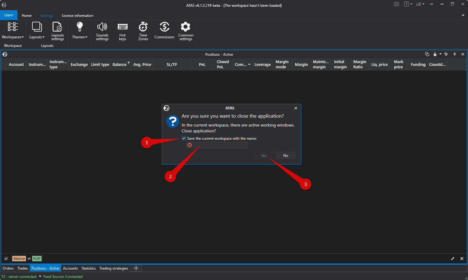
Task: Pin the Positions panel
Action: (x=455, y=54)
